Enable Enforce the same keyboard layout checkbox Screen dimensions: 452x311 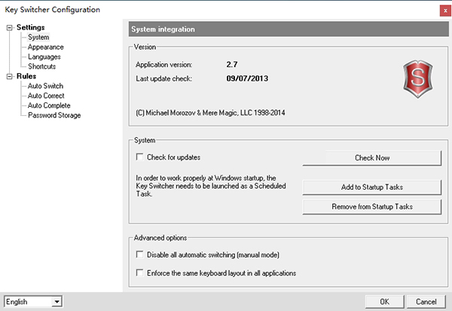pyautogui.click(x=139, y=273)
